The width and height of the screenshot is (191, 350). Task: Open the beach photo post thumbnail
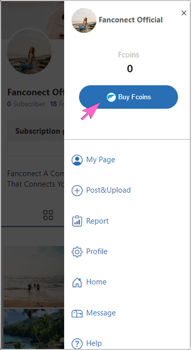pos(34,276)
